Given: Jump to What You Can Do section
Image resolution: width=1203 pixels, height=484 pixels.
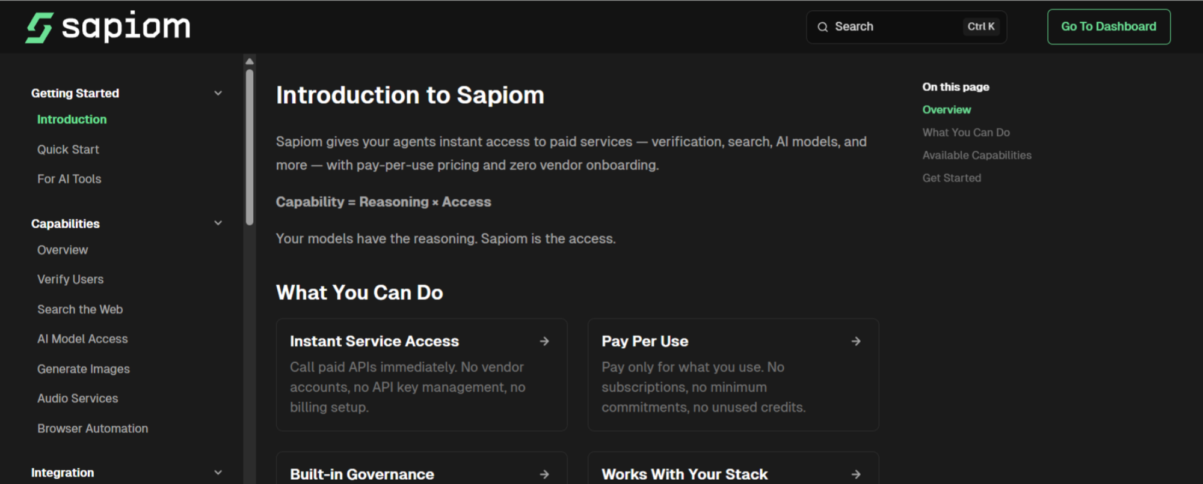Looking at the screenshot, I should point(966,133).
